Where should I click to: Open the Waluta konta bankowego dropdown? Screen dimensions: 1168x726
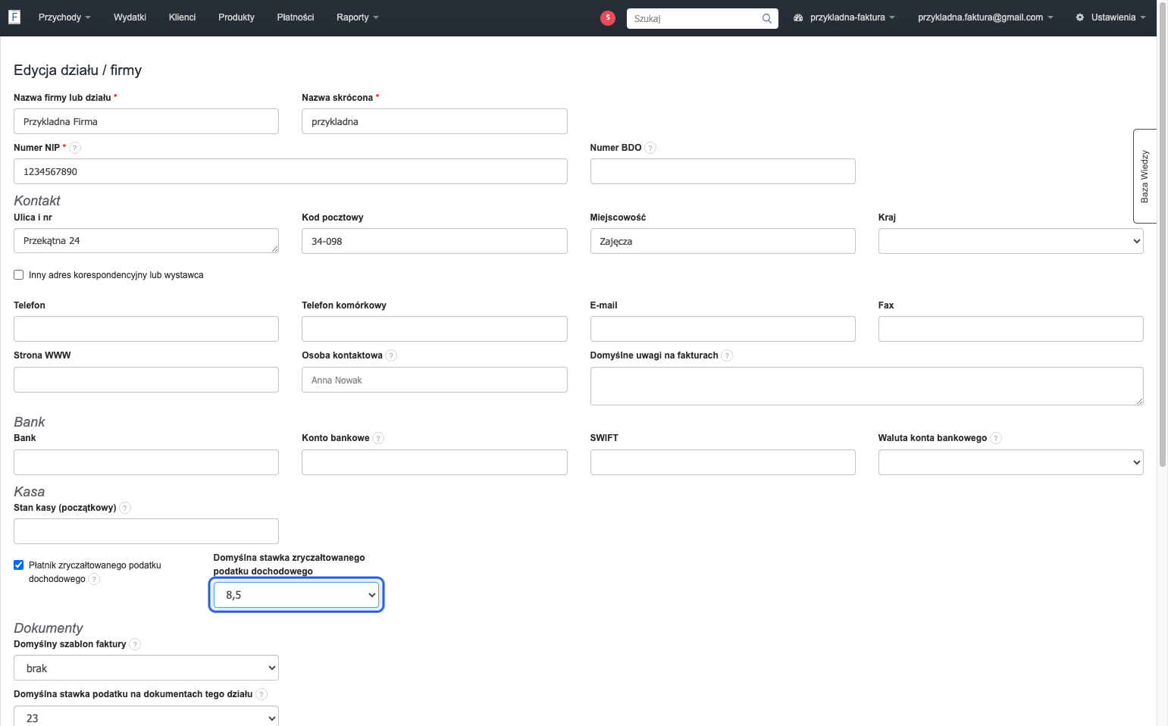pyautogui.click(x=1010, y=462)
